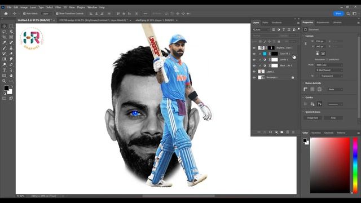Hide the Color Fill 1 layer

(254, 54)
